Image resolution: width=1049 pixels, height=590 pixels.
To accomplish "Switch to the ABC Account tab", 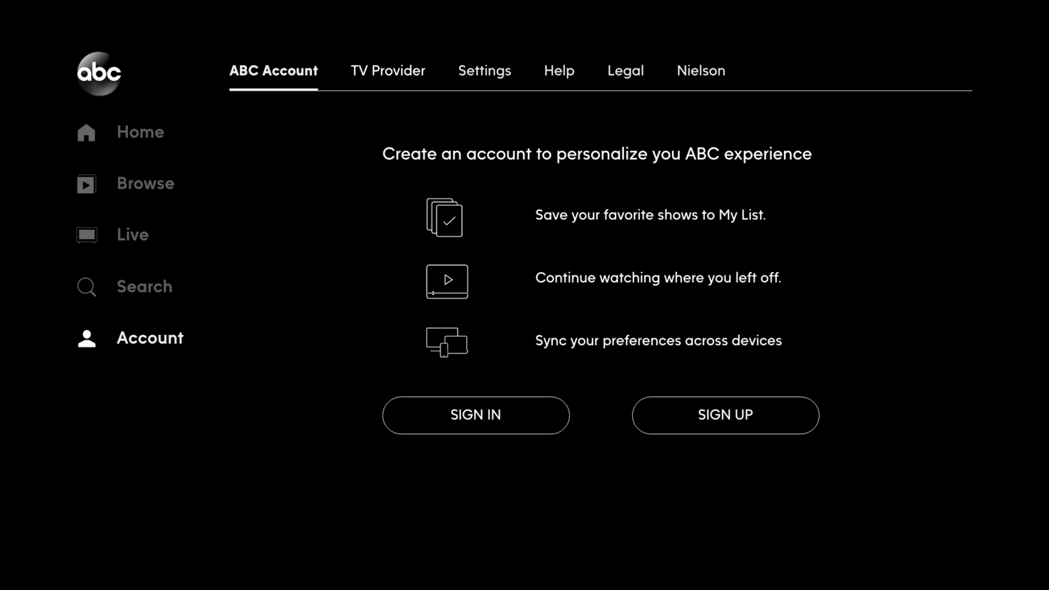I will 273,71.
